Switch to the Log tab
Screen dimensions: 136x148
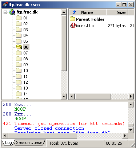[x=8, y=143]
